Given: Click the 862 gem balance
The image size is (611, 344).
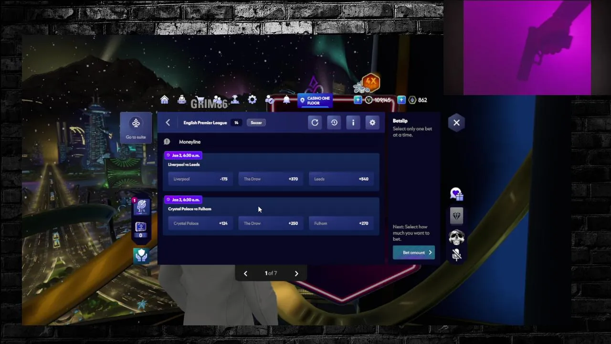Looking at the screenshot, I should coord(422,100).
